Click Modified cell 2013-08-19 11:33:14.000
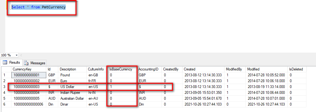 (x=267, y=87)
